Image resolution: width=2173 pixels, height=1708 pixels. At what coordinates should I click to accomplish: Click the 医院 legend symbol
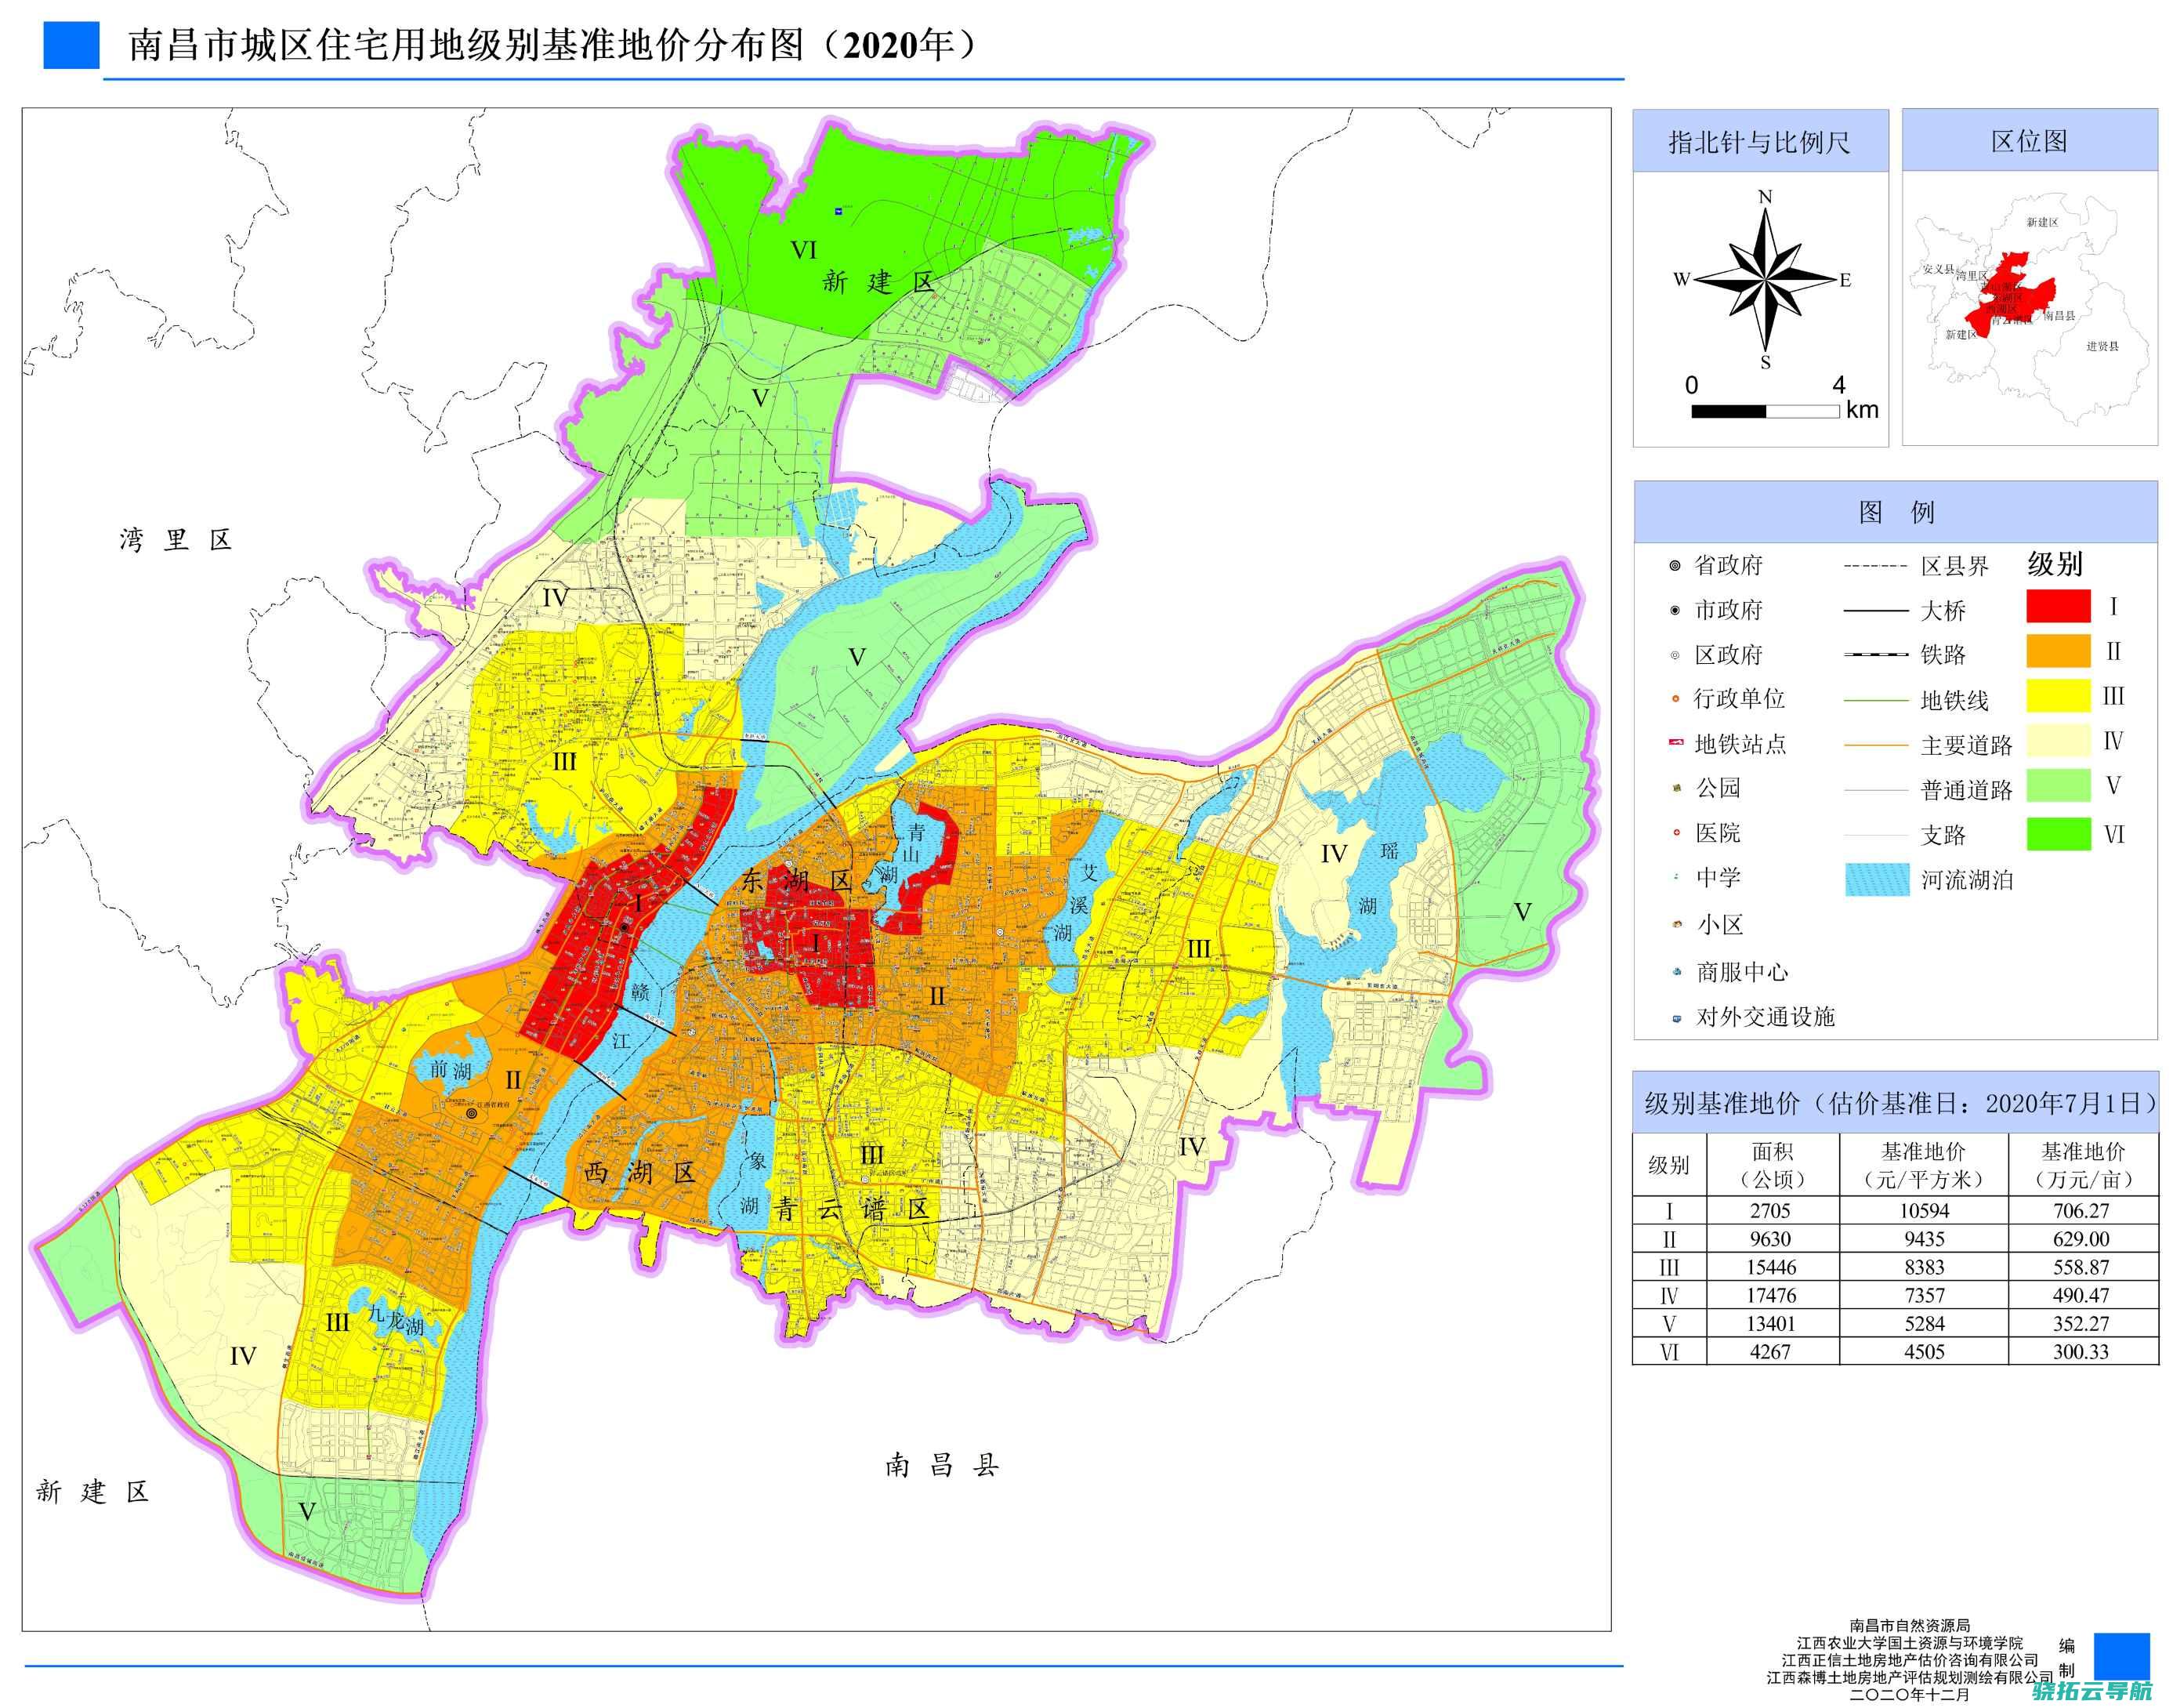click(1675, 832)
